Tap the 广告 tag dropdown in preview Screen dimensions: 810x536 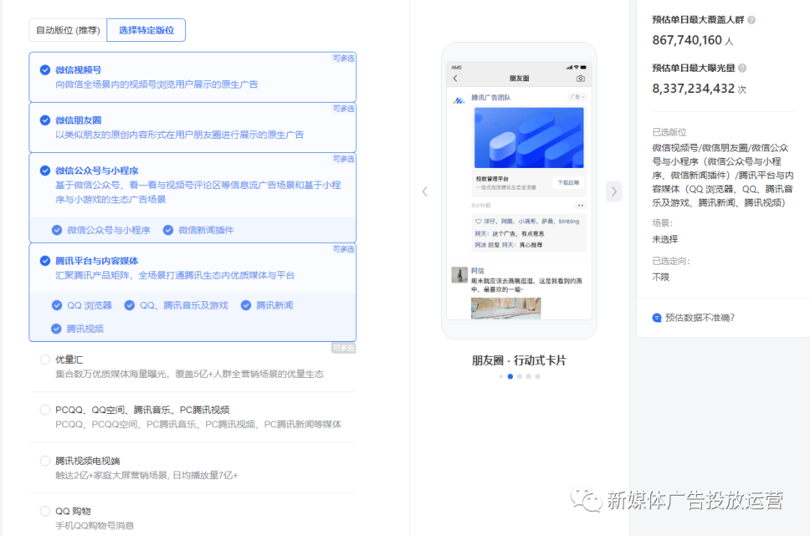[577, 97]
